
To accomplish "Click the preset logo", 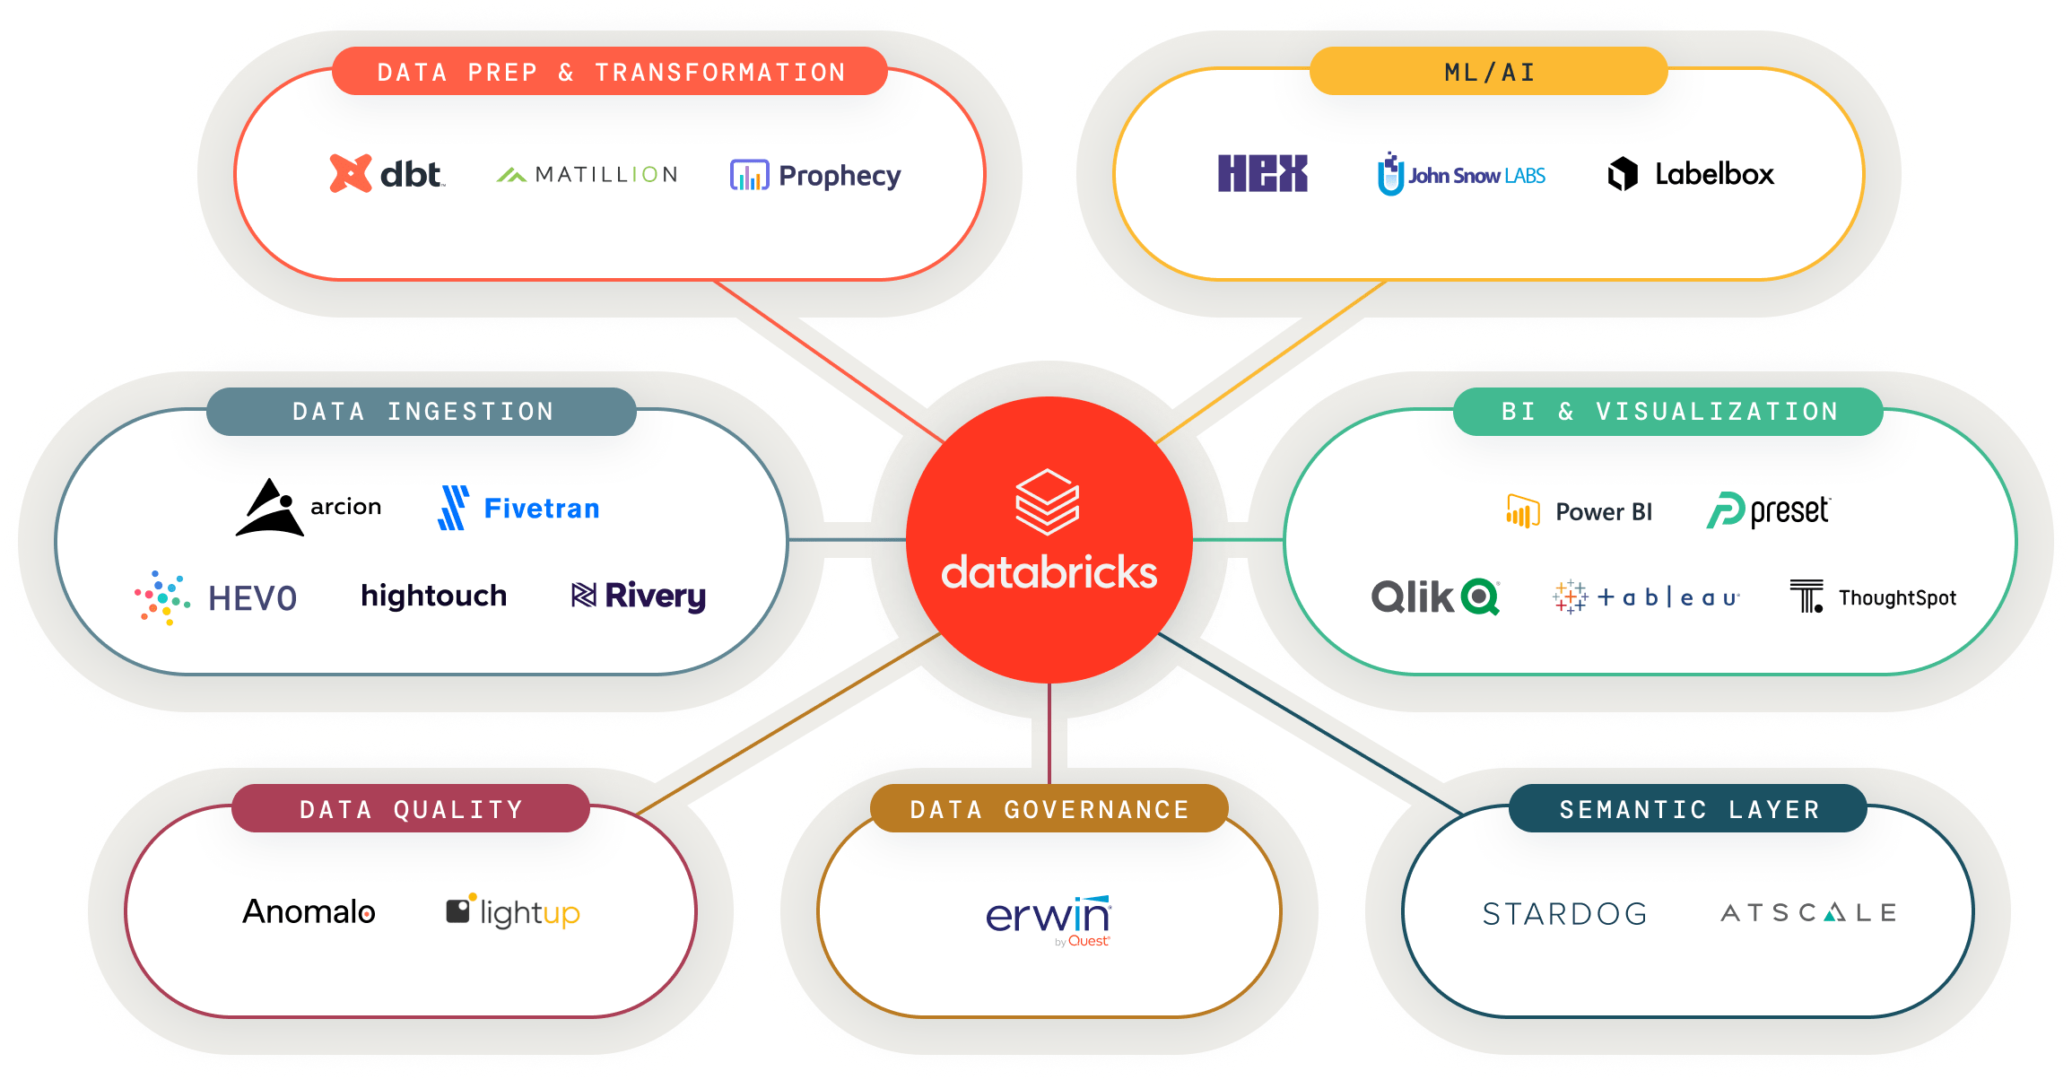I will click(x=1768, y=510).
